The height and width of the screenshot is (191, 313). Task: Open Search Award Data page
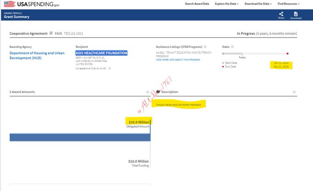197,4
